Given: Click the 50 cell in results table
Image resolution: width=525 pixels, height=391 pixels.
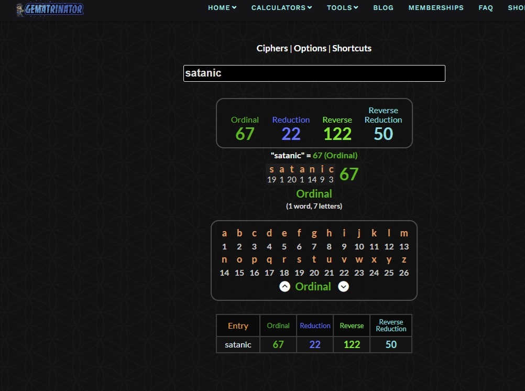Looking at the screenshot, I should (x=391, y=344).
